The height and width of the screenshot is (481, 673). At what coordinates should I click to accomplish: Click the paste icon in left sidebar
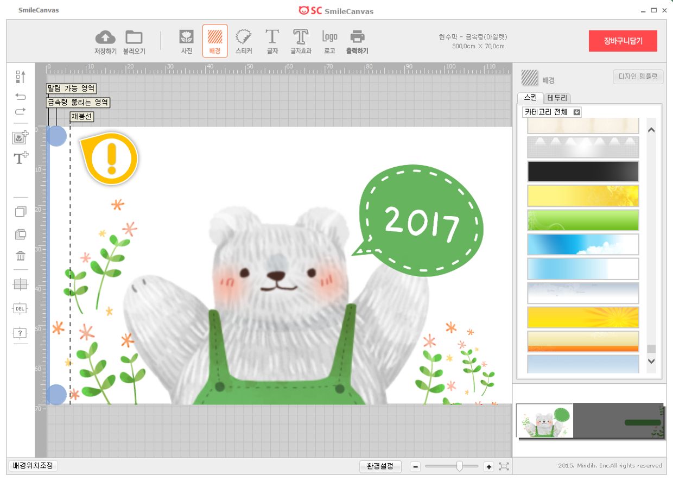(20, 234)
